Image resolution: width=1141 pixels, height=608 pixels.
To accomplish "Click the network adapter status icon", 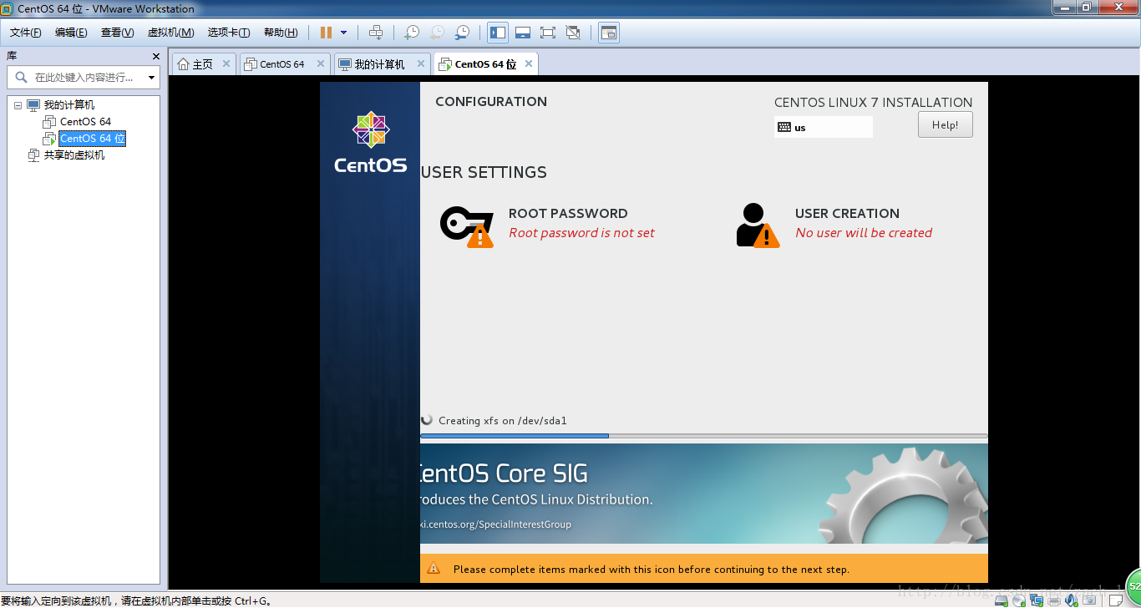I will pyautogui.click(x=1037, y=600).
